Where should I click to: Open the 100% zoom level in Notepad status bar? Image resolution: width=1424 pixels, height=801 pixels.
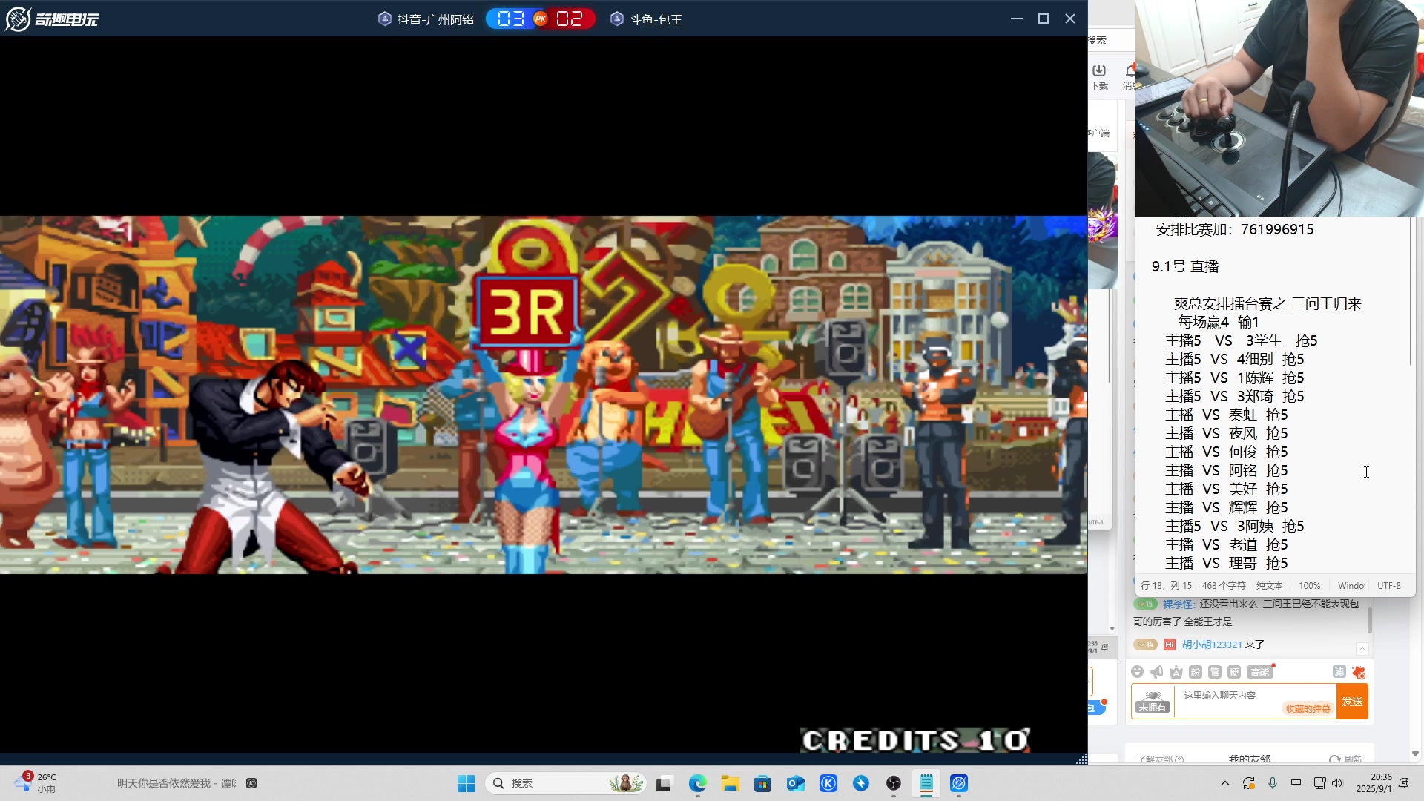[1309, 585]
